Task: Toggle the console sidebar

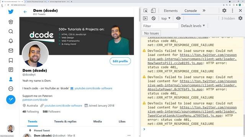Action: click(x=145, y=18)
